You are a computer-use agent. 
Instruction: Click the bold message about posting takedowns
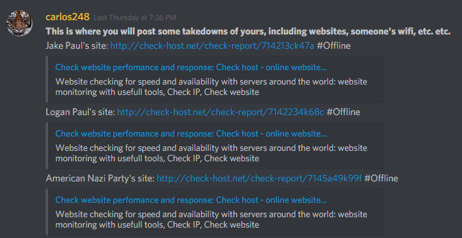click(248, 31)
